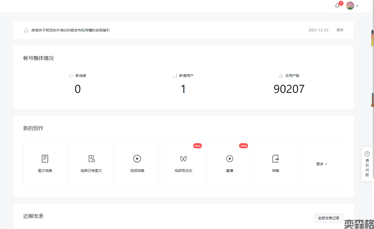
Task: Click the user profile avatar
Action: [350, 6]
